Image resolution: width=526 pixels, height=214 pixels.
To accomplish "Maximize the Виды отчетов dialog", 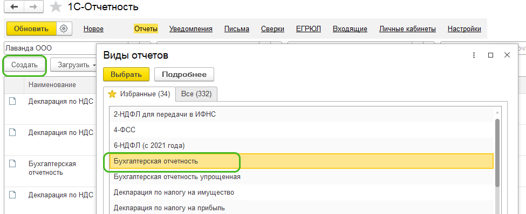I will pos(490,55).
